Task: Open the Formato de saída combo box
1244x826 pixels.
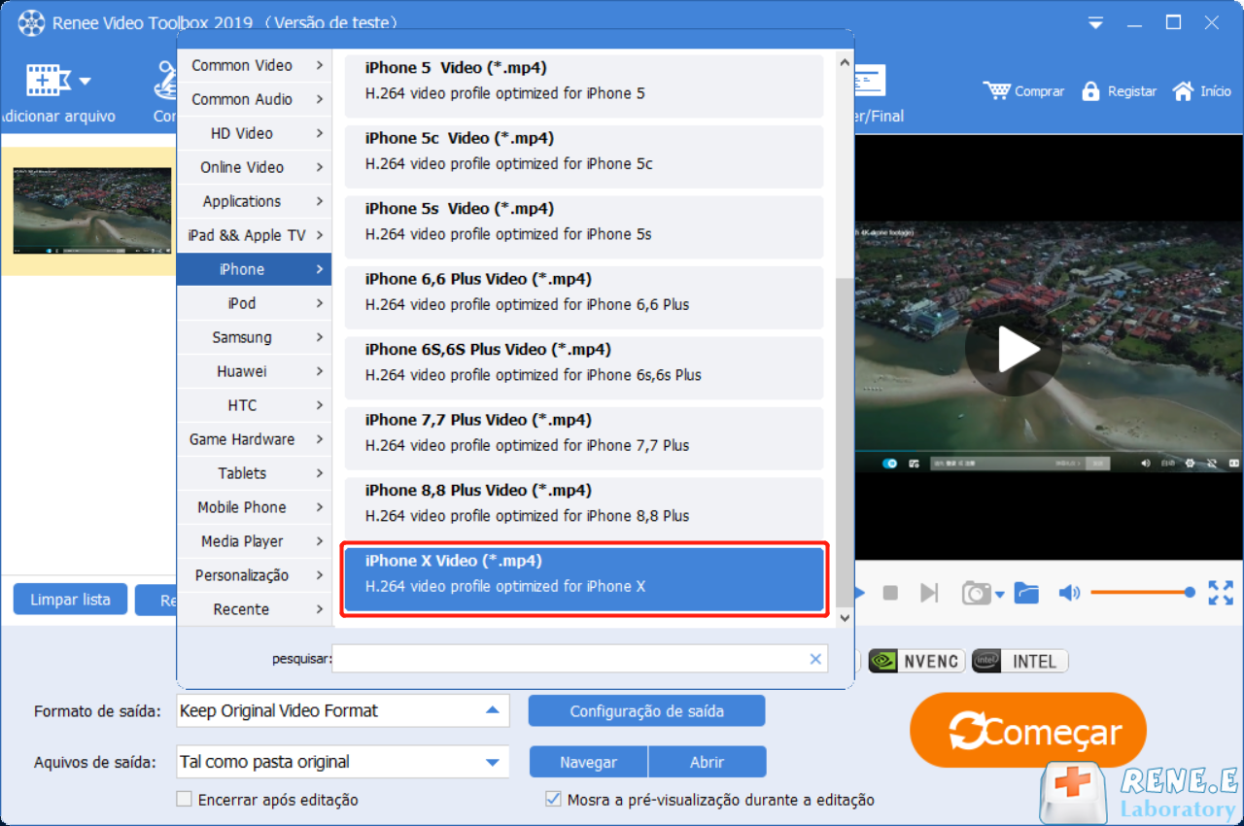Action: point(343,710)
